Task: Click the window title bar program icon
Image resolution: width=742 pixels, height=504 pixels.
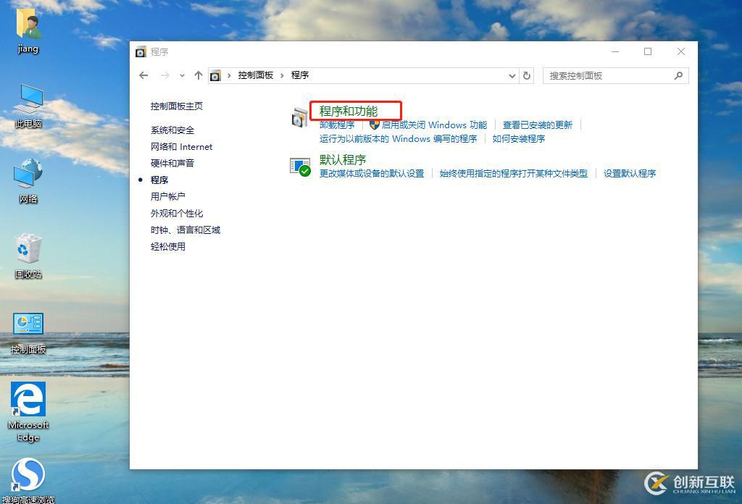Action: pos(141,51)
